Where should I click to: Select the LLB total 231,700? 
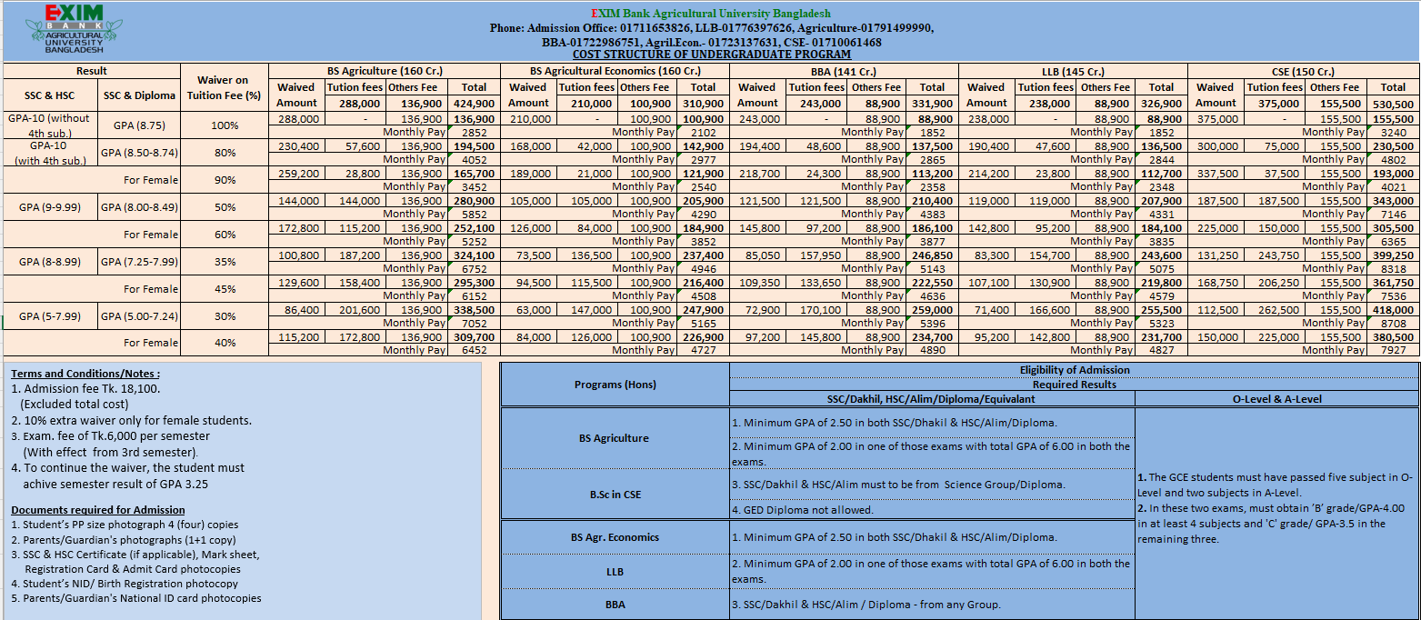coord(1161,336)
